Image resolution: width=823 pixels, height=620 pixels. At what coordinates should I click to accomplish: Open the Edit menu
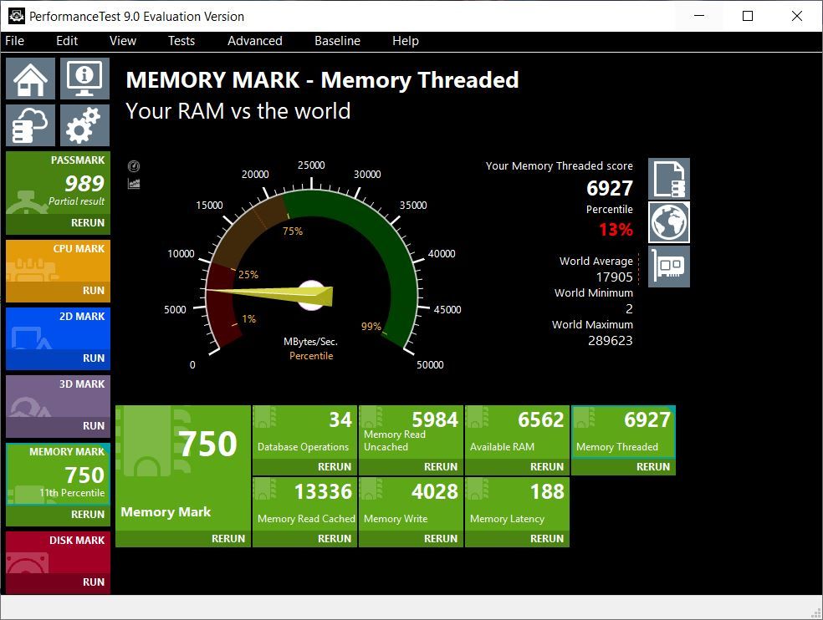point(67,40)
